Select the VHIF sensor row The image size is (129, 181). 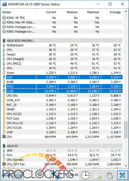click(62, 132)
